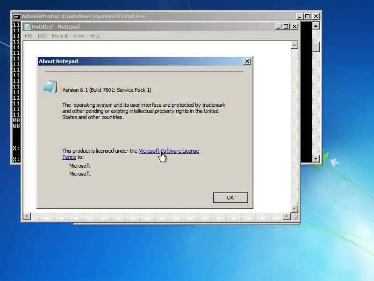This screenshot has width=374, height=281.
Task: Open the Microsoft Software License Terms link
Action: 169,151
